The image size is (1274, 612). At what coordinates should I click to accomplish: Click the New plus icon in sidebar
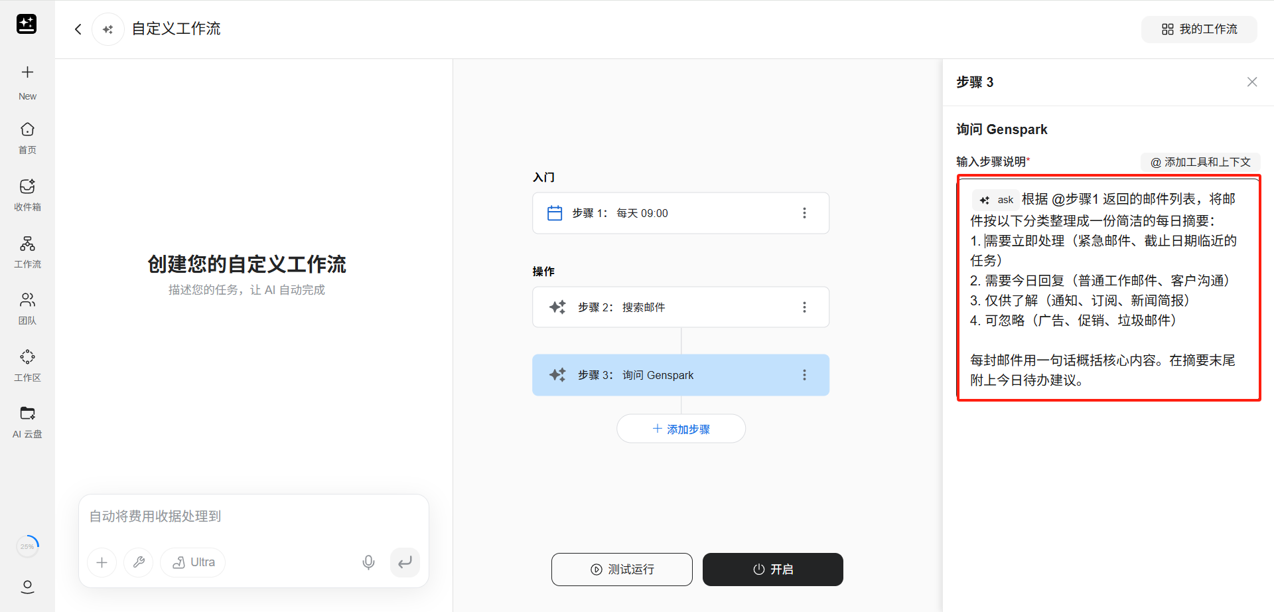point(27,72)
